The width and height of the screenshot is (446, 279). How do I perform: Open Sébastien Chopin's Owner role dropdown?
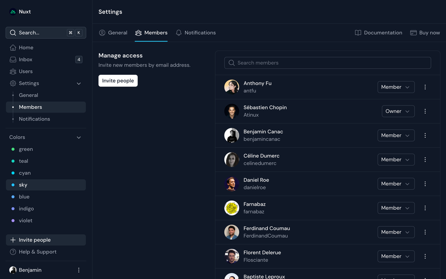coord(398,111)
